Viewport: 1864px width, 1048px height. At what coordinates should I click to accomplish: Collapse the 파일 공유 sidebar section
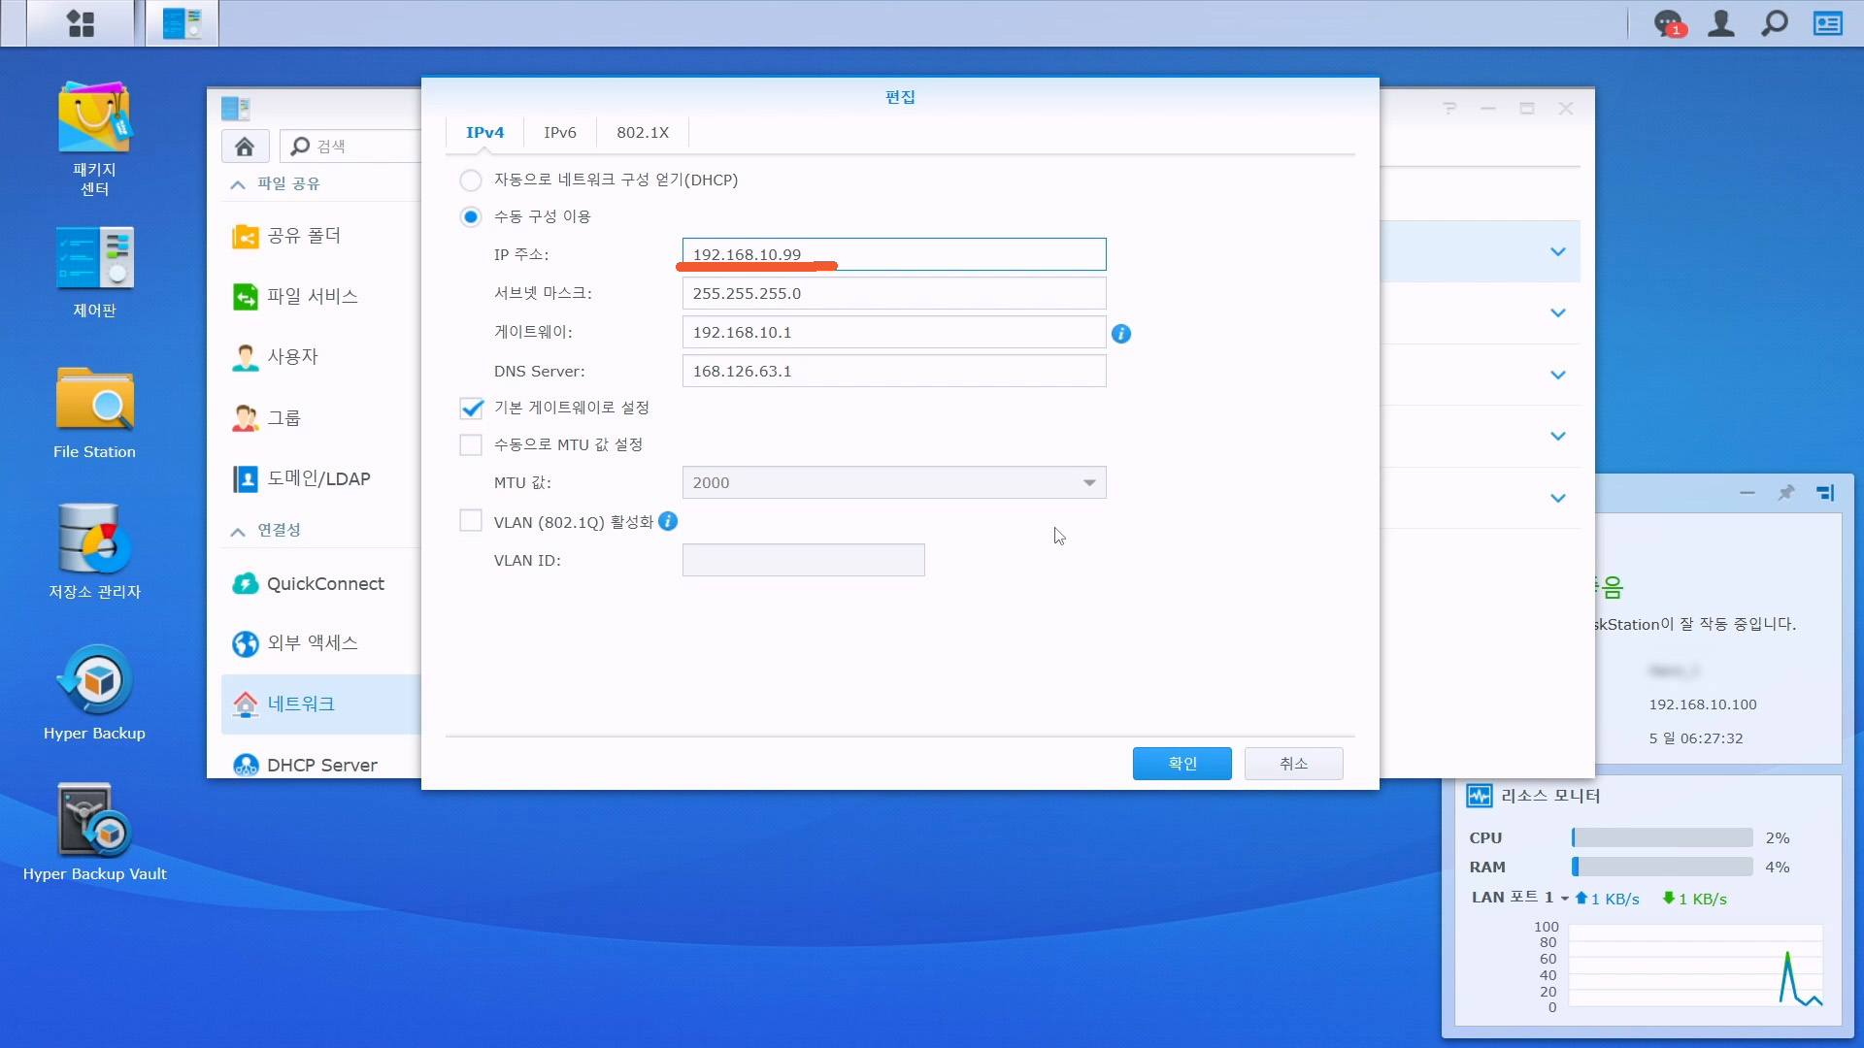click(238, 184)
